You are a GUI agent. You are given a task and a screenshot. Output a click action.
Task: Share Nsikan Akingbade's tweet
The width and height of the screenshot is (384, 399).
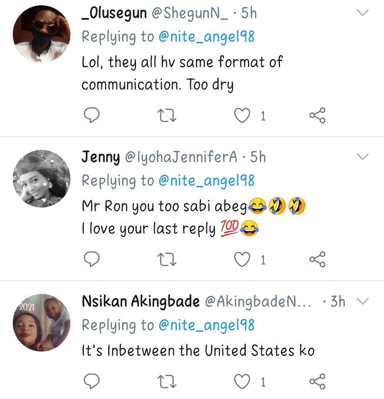tap(317, 381)
